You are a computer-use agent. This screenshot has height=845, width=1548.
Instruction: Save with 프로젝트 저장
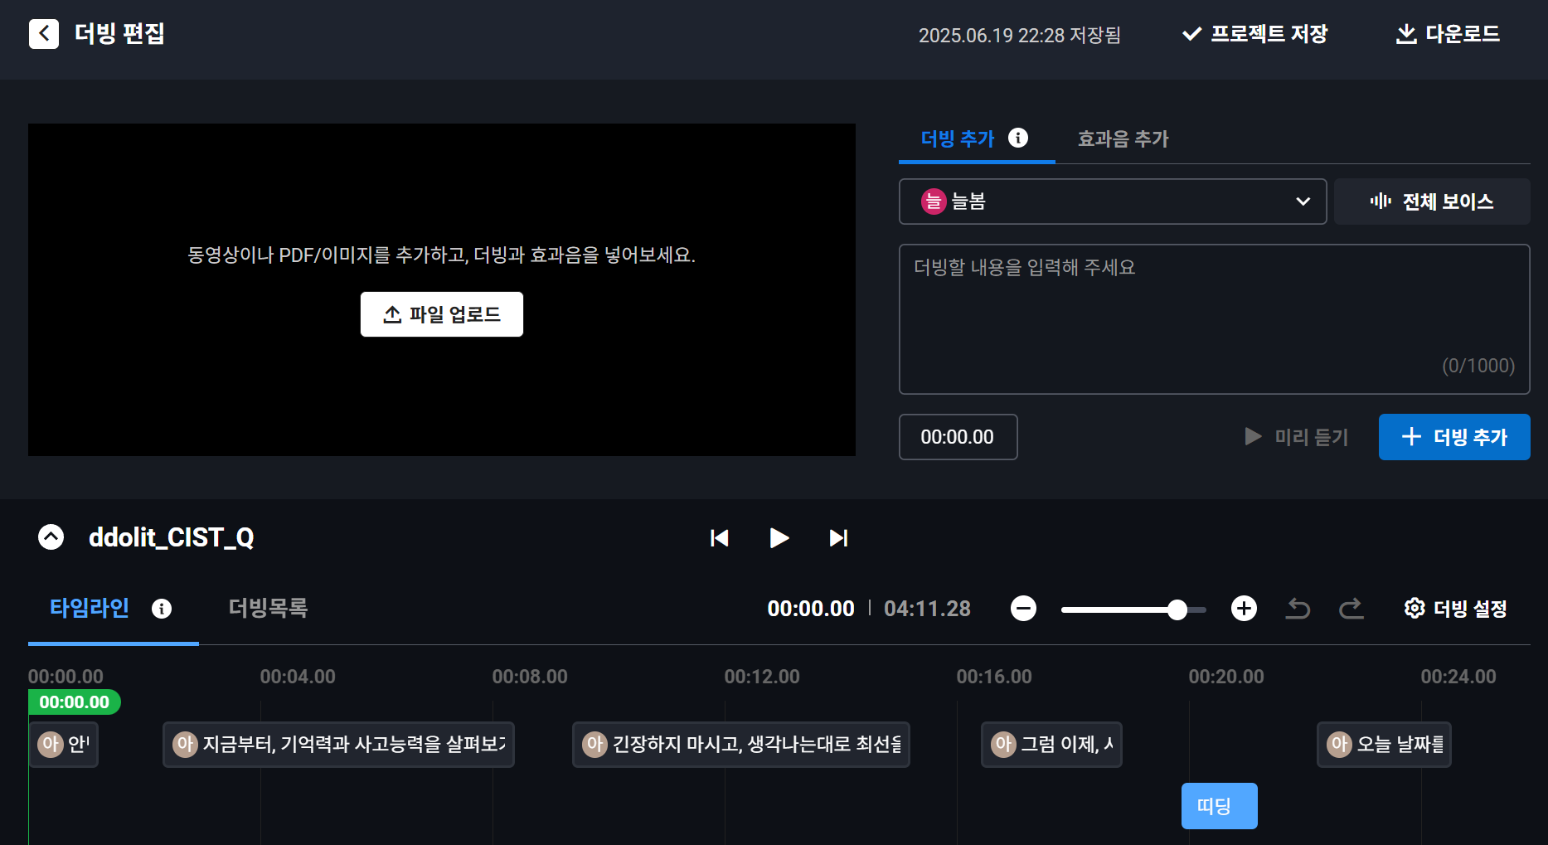point(1255,34)
